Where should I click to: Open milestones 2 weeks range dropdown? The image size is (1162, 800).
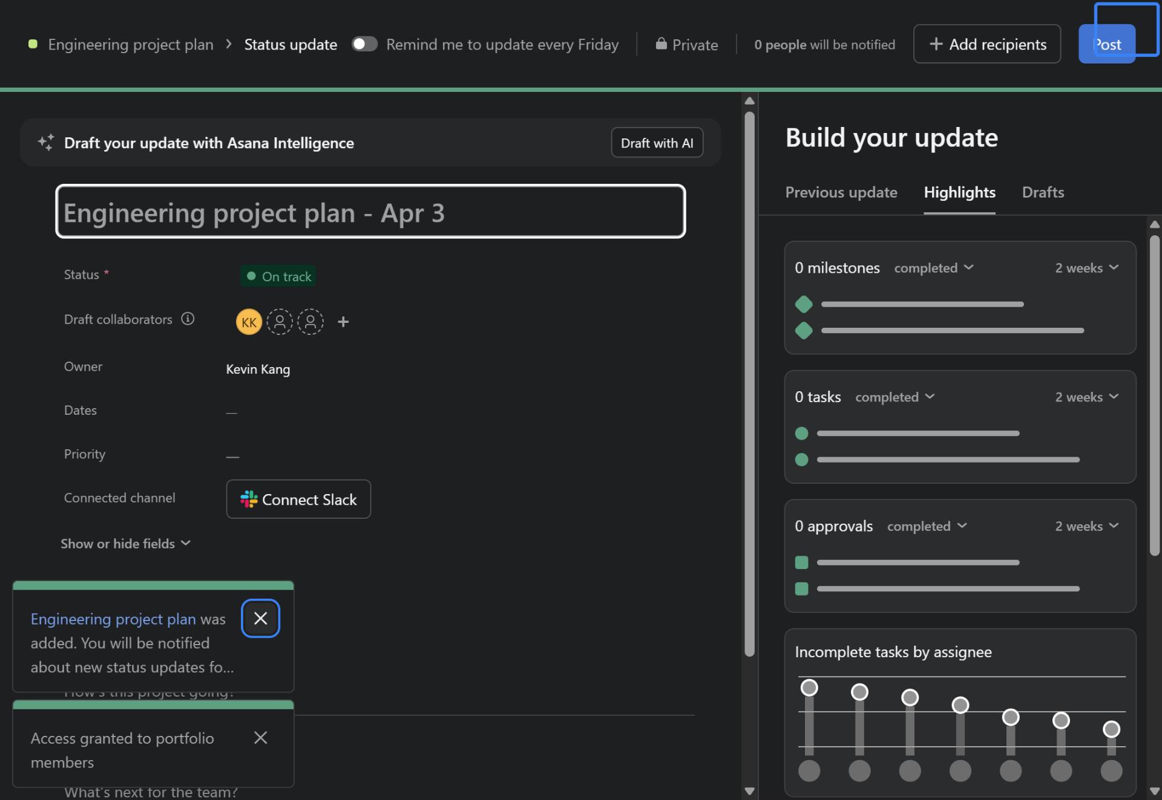(x=1087, y=268)
